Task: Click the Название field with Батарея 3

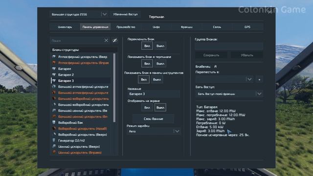Action: (154, 94)
